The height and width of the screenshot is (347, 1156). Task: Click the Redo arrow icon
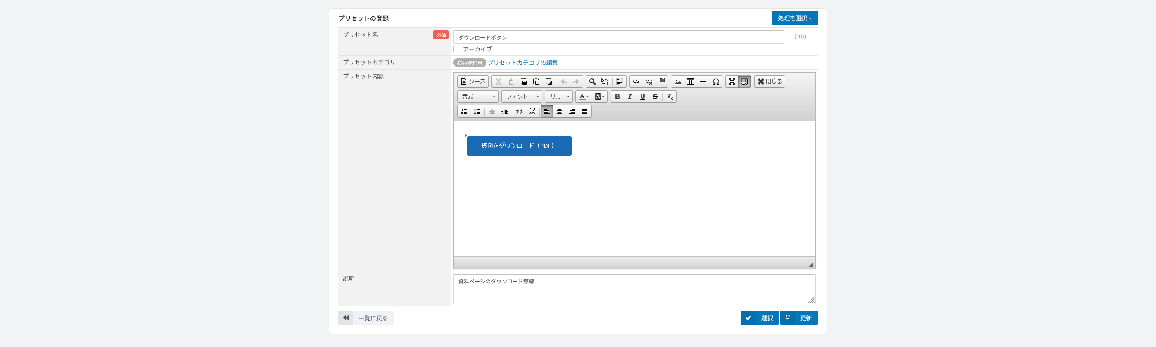[x=576, y=82]
